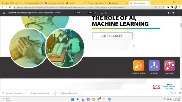Viewport: 182px width, 102px height.
Task: Bookmark this page with star icon
Action: click(164, 7)
